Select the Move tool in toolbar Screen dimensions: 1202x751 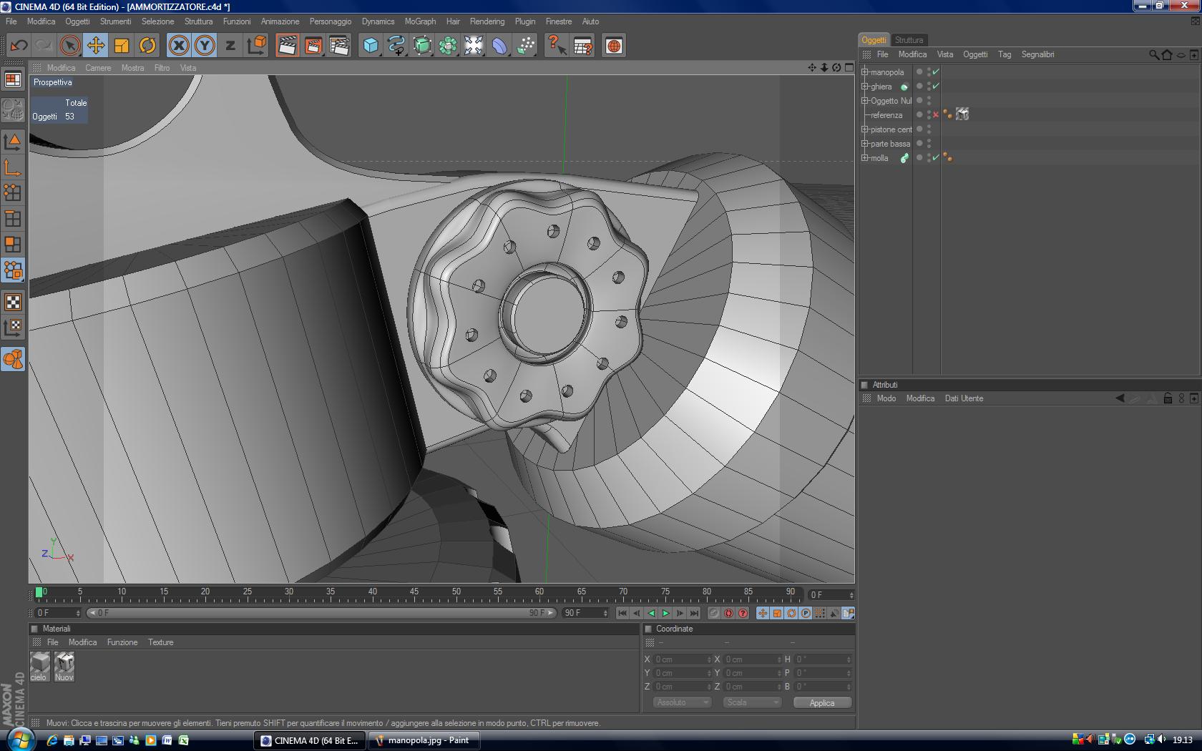[x=95, y=46]
